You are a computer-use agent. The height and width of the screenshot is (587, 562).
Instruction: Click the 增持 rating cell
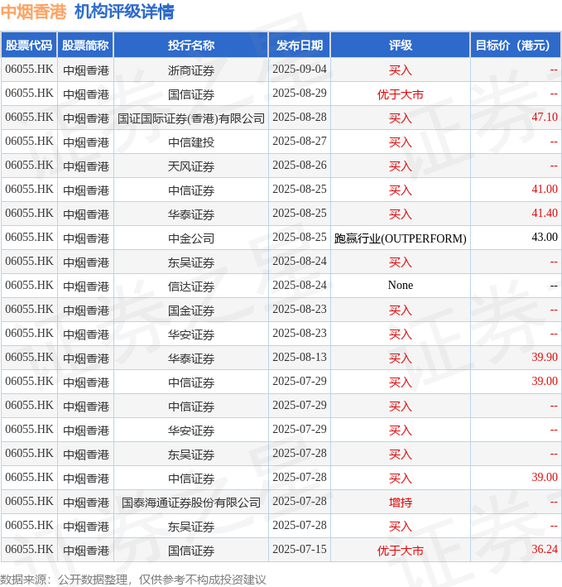[x=400, y=502]
